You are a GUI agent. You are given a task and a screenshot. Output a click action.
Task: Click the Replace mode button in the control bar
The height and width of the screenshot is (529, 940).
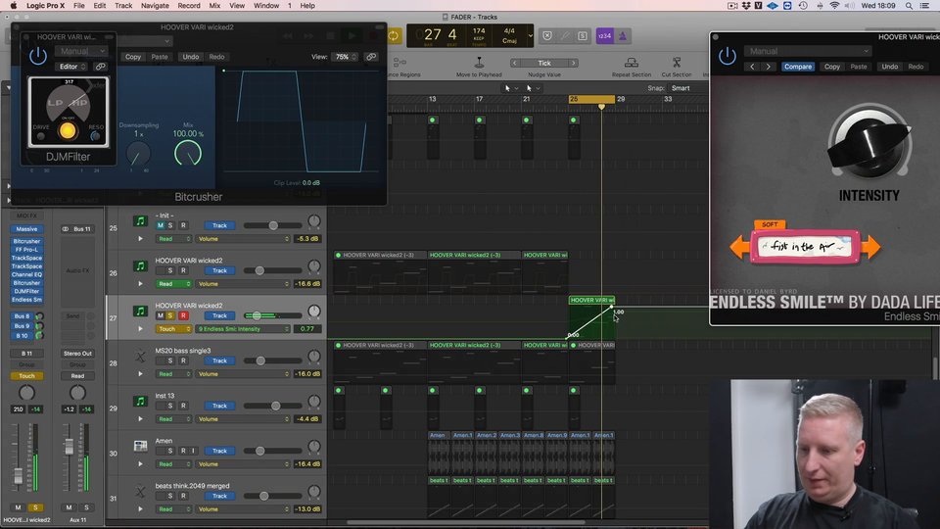[x=547, y=36]
